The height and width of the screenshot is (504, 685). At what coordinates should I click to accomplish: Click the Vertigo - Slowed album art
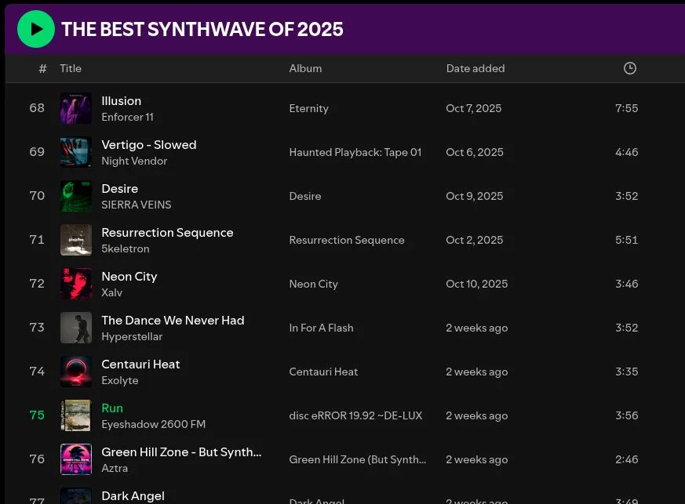76,152
